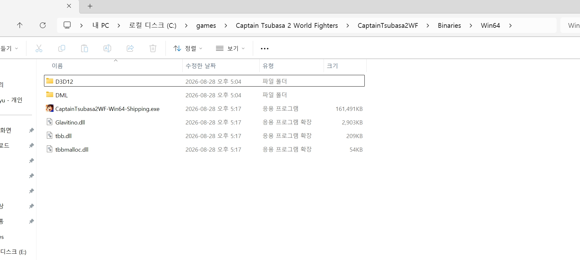This screenshot has height=260, width=580.
Task: Click the Rename icon in toolbar
Action: click(x=107, y=48)
